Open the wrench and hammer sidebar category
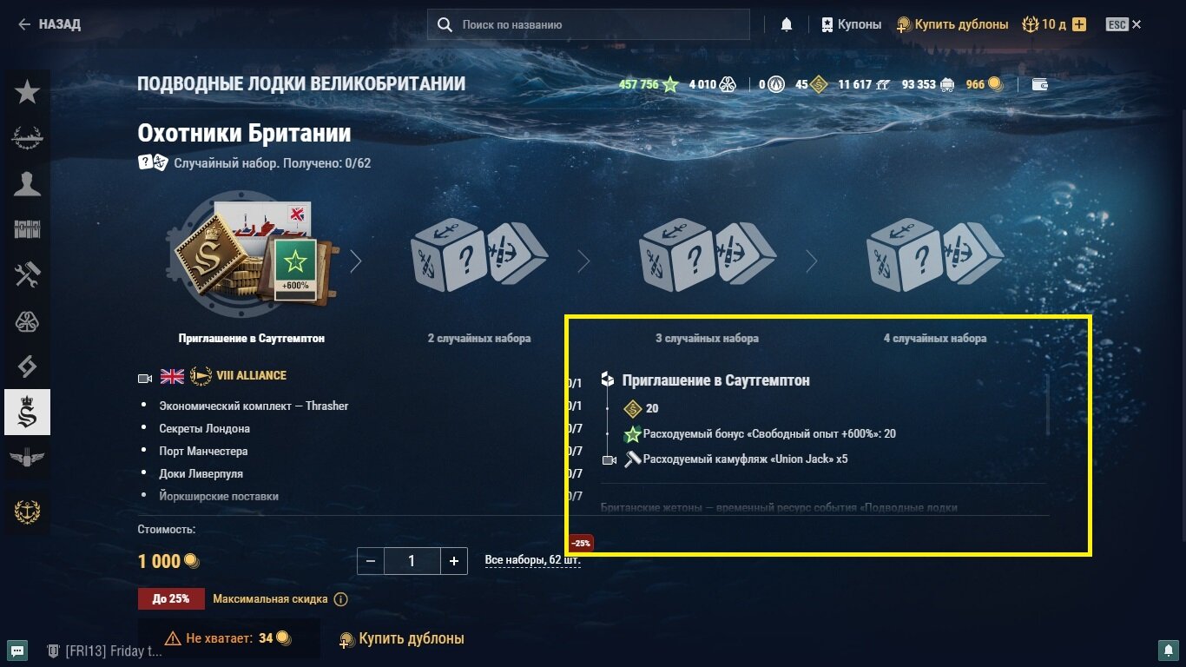Image resolution: width=1186 pixels, height=667 pixels. click(27, 275)
